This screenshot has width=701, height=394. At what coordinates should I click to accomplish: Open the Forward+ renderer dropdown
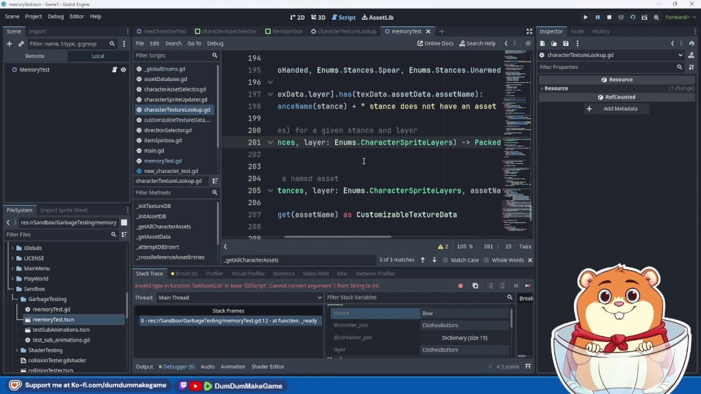[x=681, y=17]
